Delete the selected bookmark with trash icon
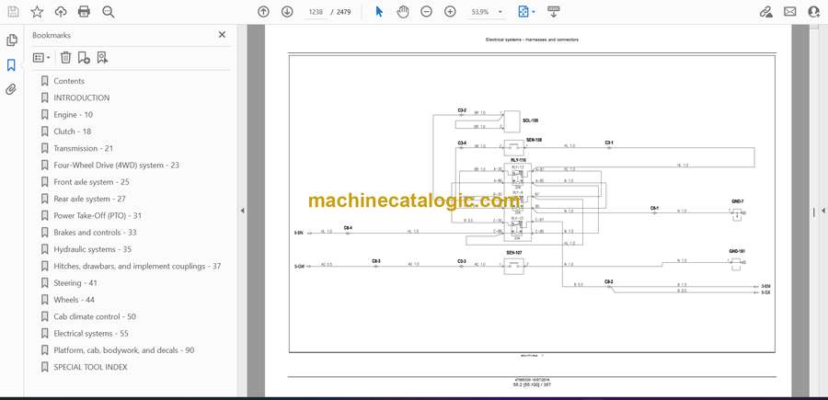This screenshot has height=400, width=828. [x=64, y=58]
